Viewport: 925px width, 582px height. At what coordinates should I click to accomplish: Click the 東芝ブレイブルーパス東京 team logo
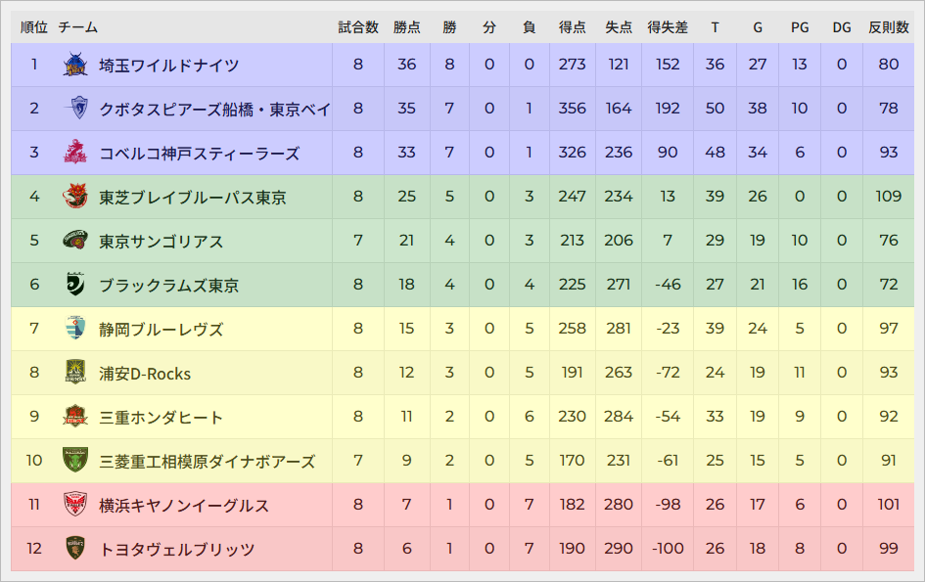click(x=75, y=197)
